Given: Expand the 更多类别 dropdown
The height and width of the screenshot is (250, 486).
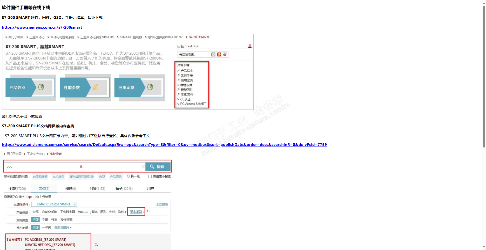Looking at the screenshot, I should (x=137, y=212).
